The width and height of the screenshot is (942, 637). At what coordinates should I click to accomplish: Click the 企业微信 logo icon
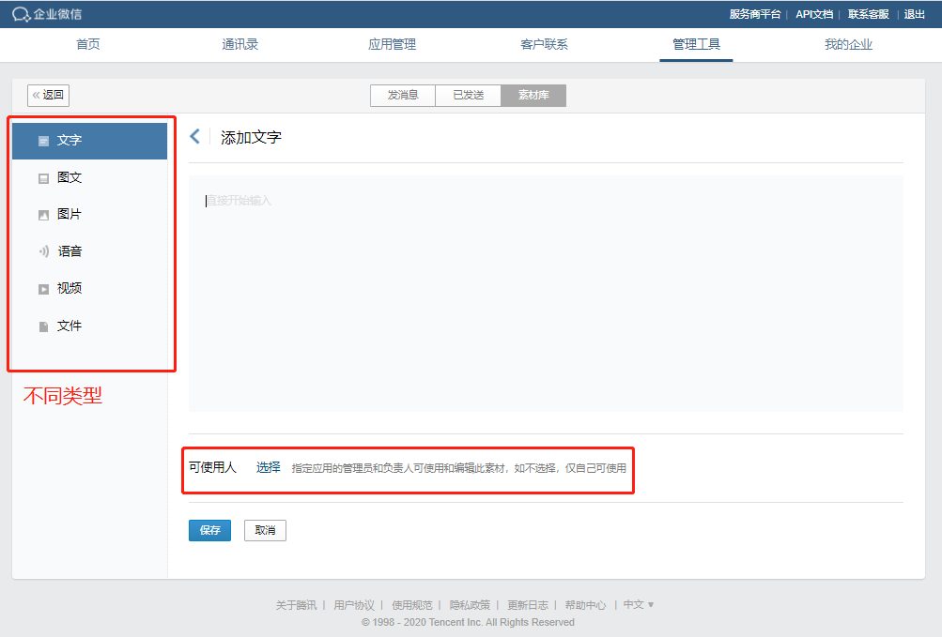tap(21, 14)
